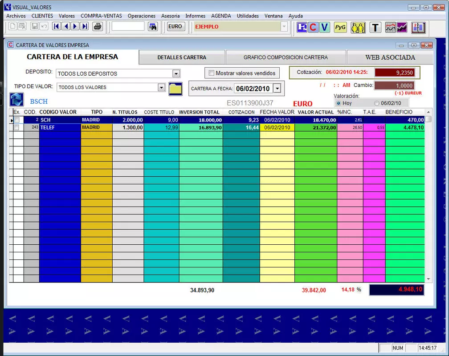Screen dimensions: 449x356
Task: Expand the TIPO DE VALOR dropdown arrow
Action: pos(162,87)
